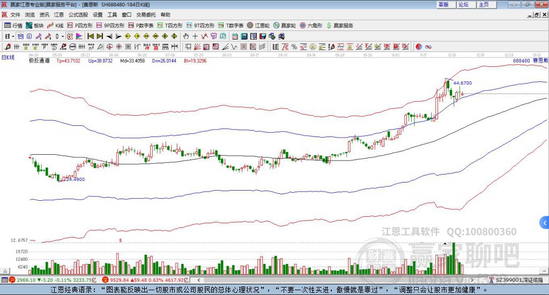Click the colored flag icon
The width and height of the screenshot is (549, 295).
coord(79,36)
